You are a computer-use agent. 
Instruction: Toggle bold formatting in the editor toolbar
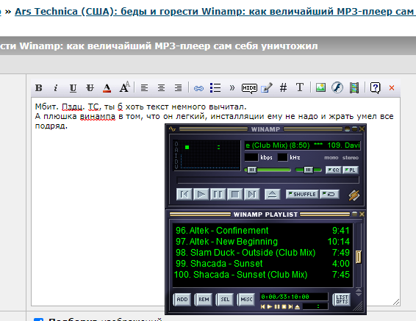point(39,87)
